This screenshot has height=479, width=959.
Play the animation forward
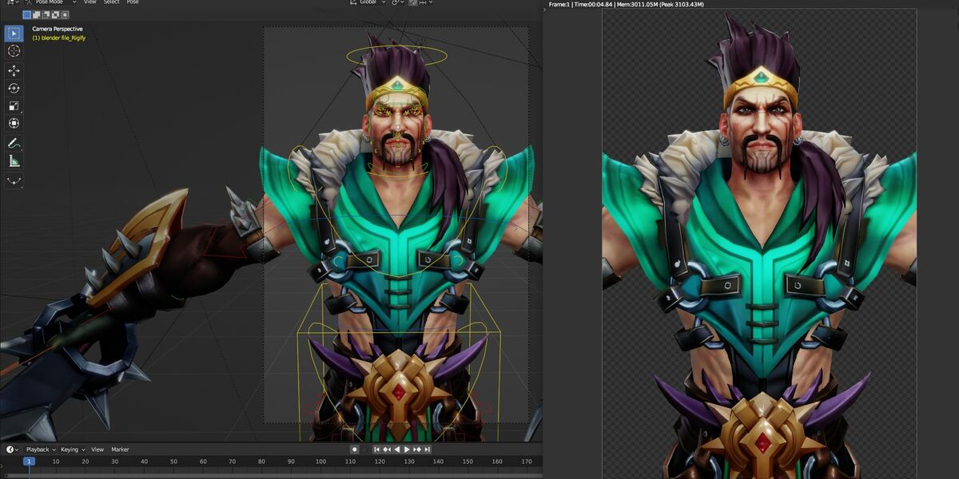[407, 449]
